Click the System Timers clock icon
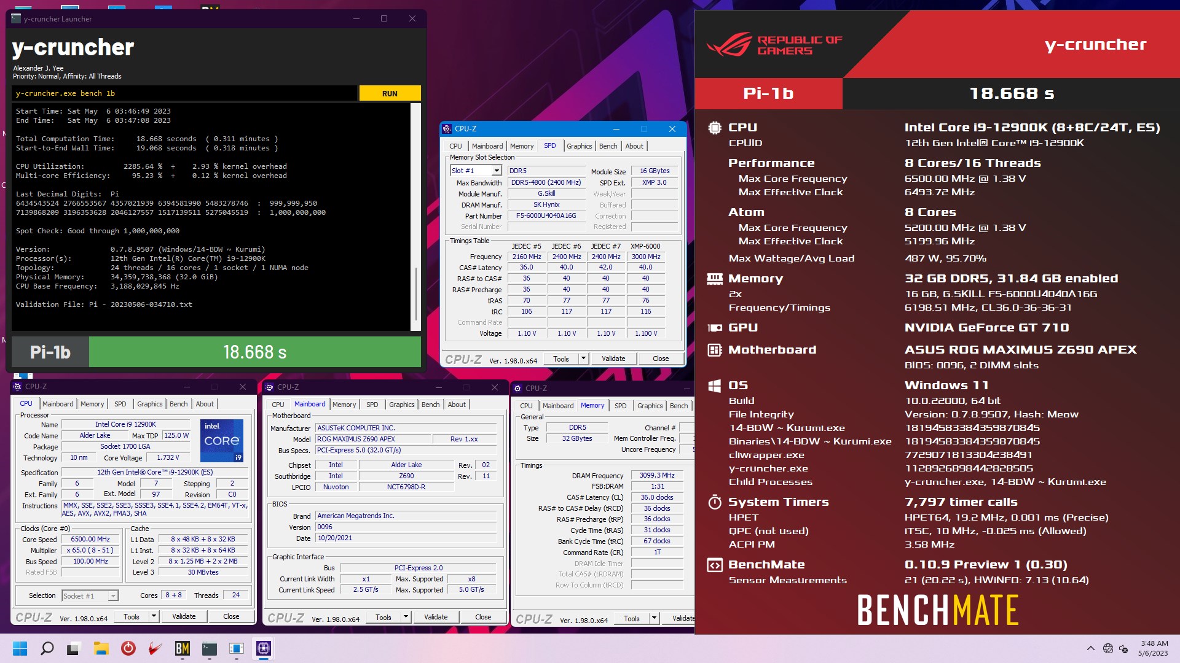 pyautogui.click(x=714, y=502)
